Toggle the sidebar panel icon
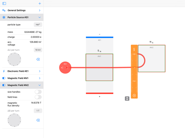Screen dimensions: 185x138 pyautogui.click(x=4, y=3)
